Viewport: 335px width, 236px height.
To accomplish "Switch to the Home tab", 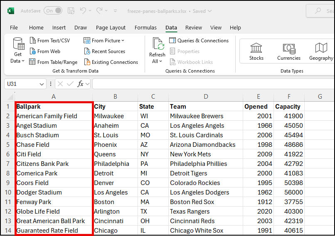I will coord(36,27).
